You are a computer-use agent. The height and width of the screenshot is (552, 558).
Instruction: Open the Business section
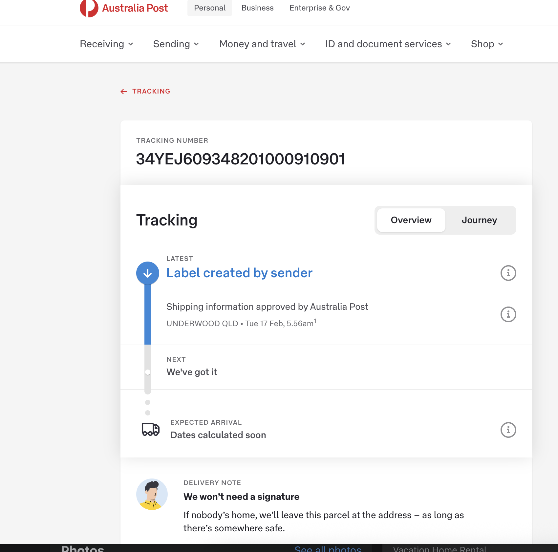coord(257,8)
